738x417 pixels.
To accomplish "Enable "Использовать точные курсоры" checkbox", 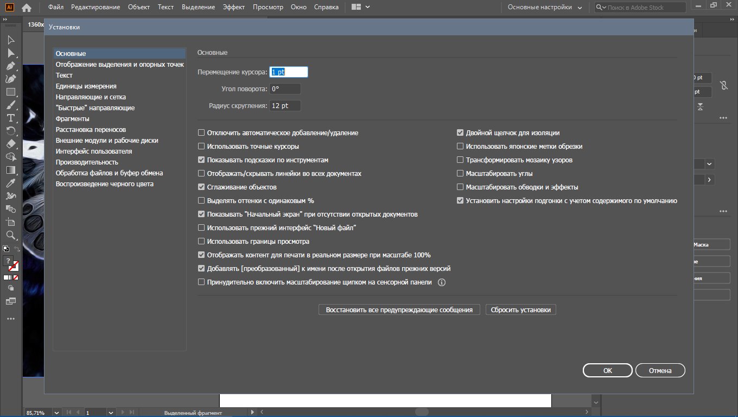I will (x=201, y=147).
